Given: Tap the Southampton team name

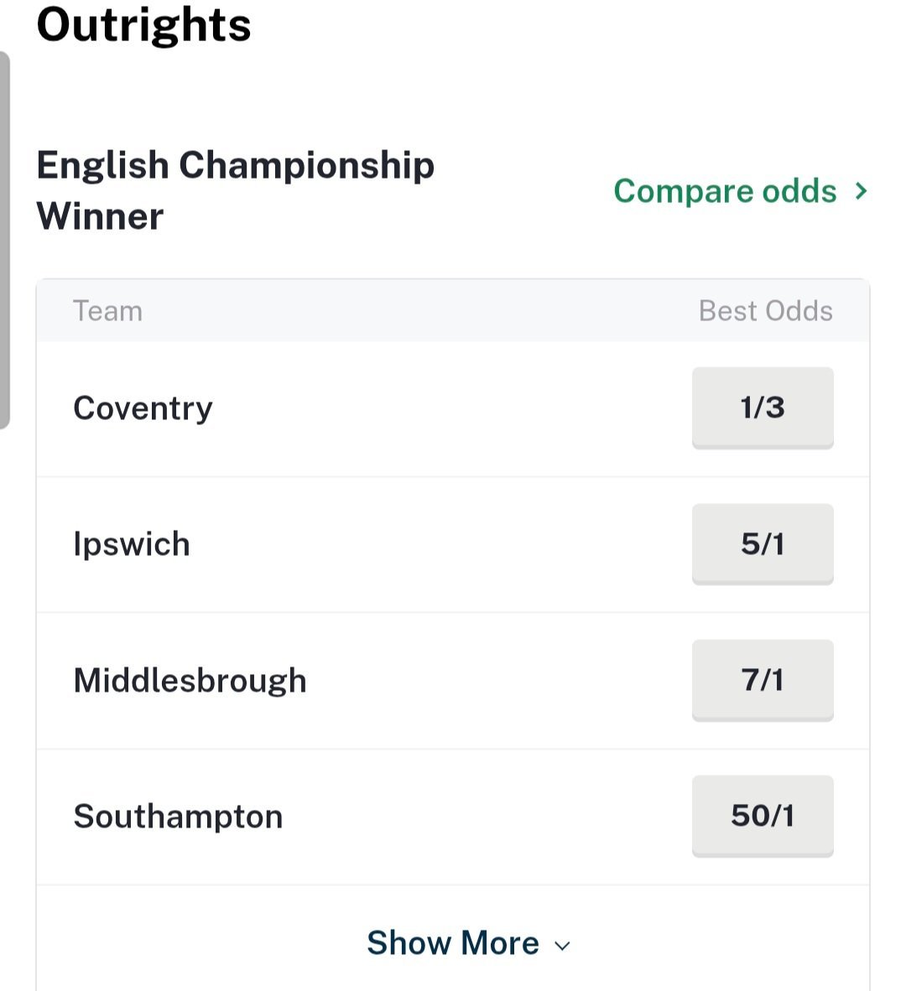Looking at the screenshot, I should (178, 817).
